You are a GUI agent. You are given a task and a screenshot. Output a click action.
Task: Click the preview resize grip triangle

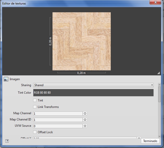click(158, 73)
